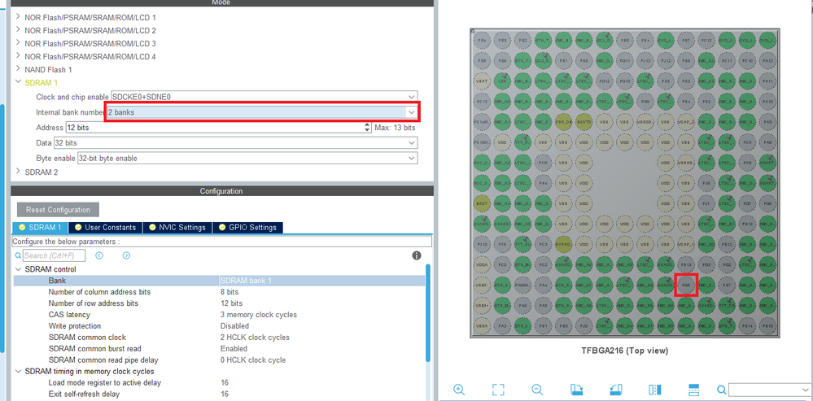813x401 pixels.
Task: Select the PH4 pin
Action: [543, 182]
